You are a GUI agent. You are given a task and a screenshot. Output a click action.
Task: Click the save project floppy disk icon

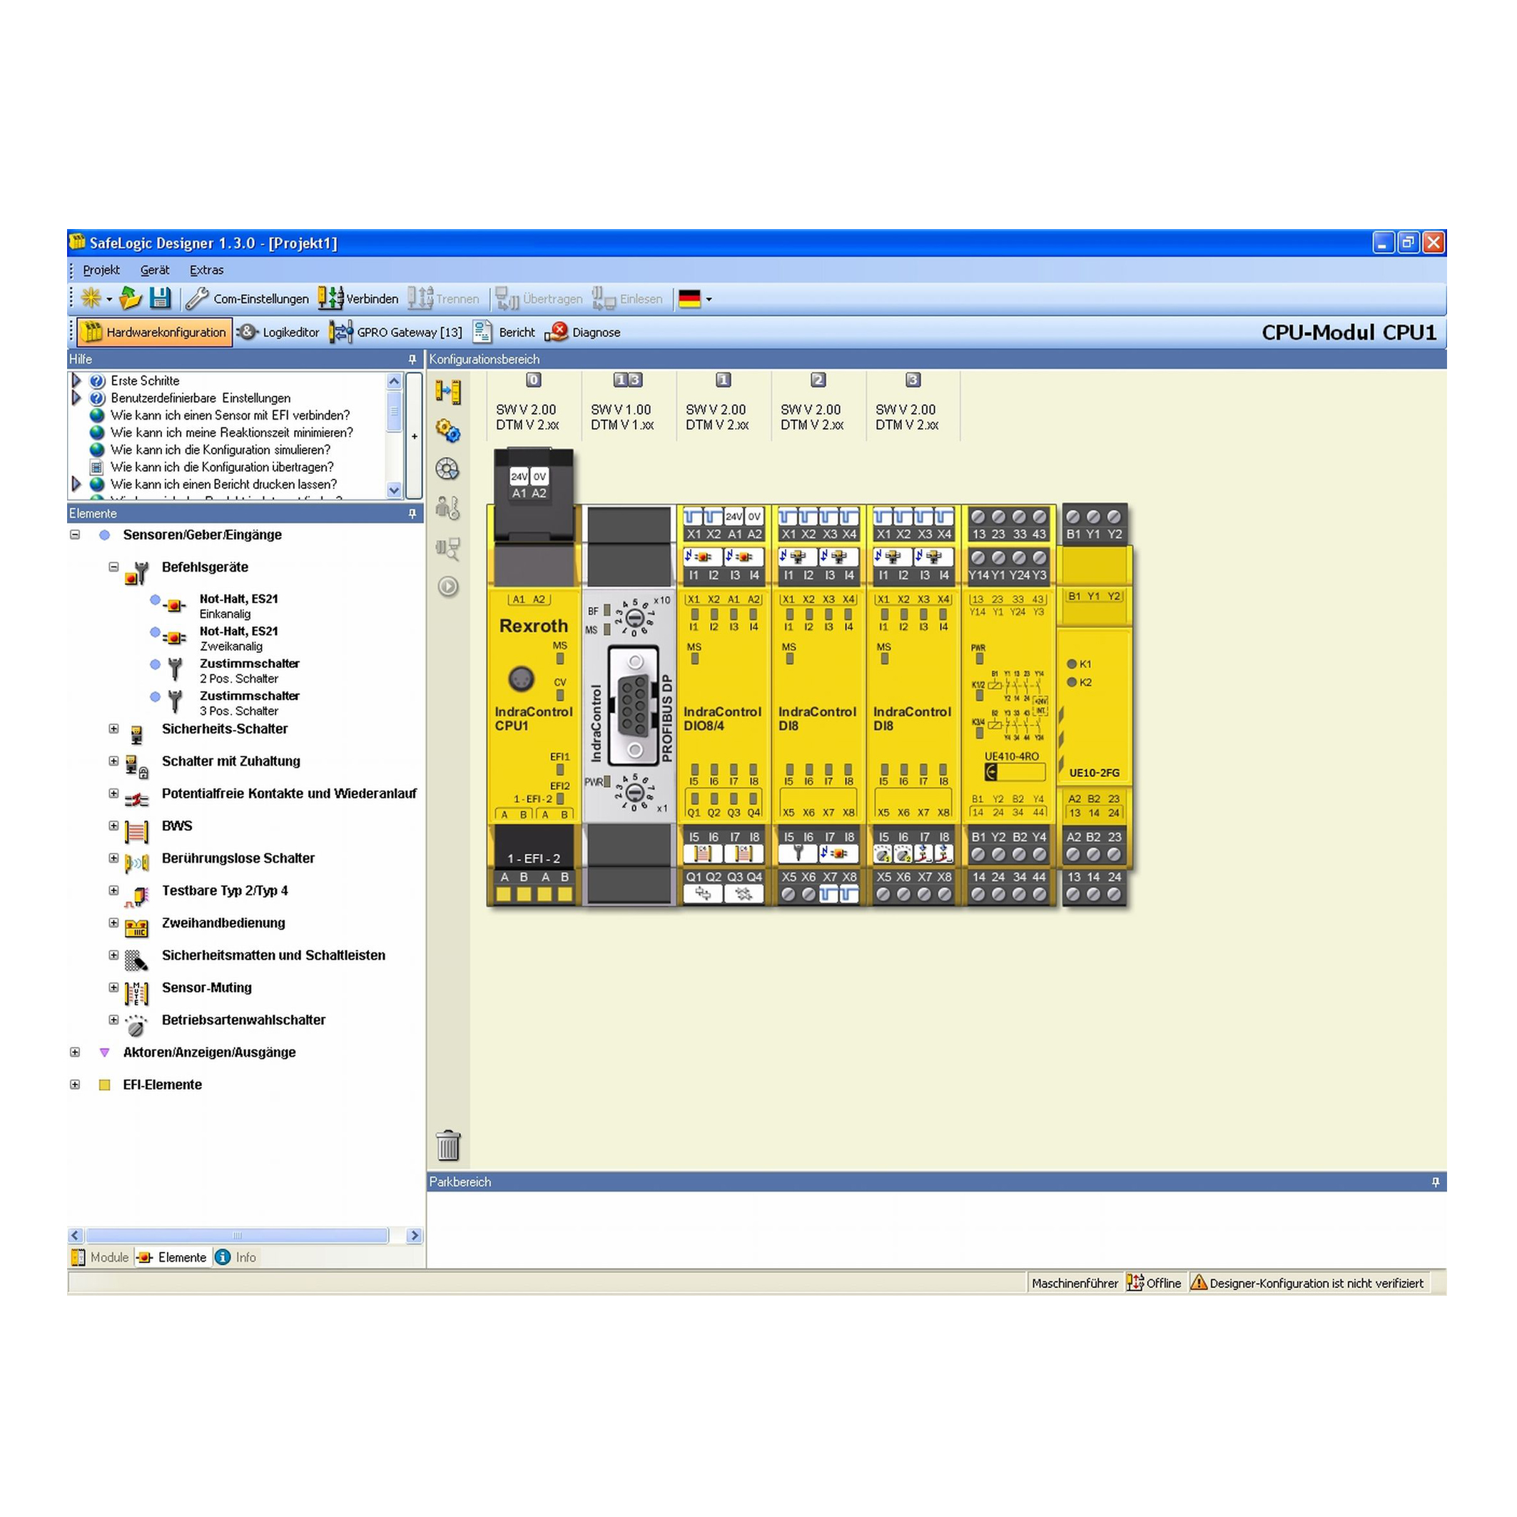click(x=160, y=298)
